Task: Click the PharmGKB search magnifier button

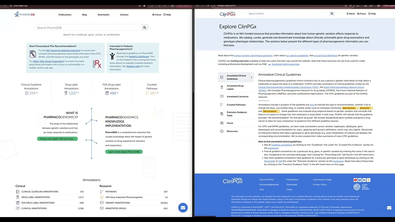Action: point(144,28)
